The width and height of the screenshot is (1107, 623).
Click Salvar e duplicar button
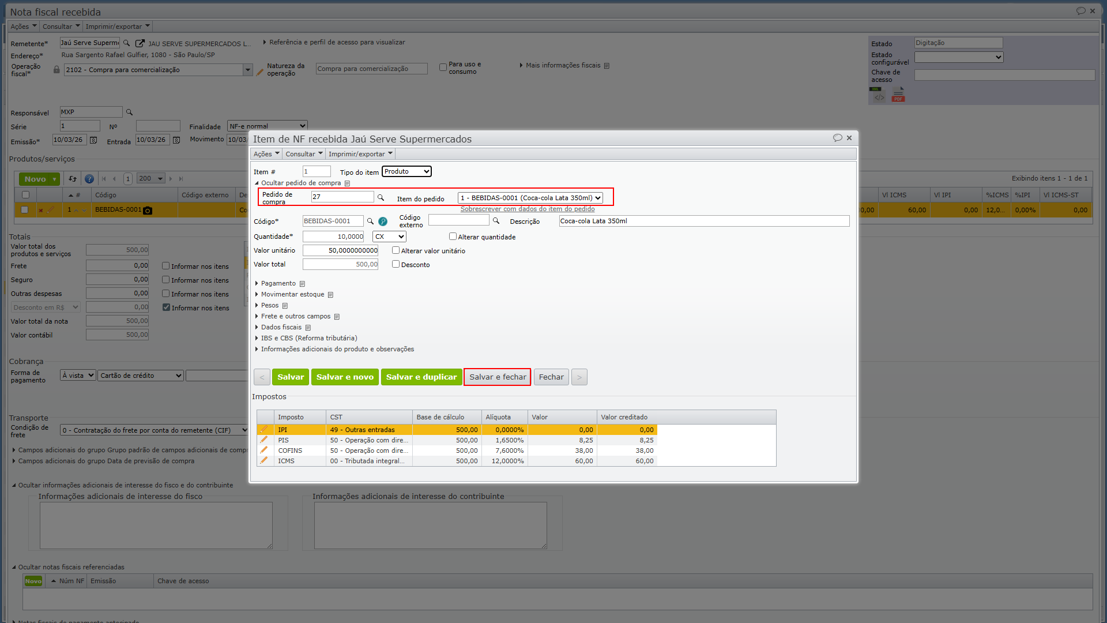421,377
